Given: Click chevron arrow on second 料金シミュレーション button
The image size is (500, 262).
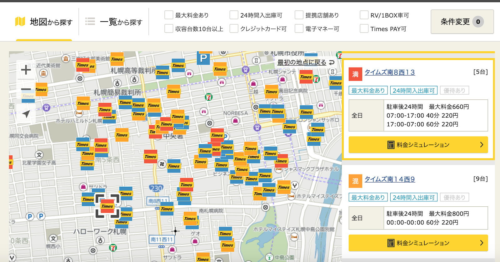Looking at the screenshot, I should point(482,243).
